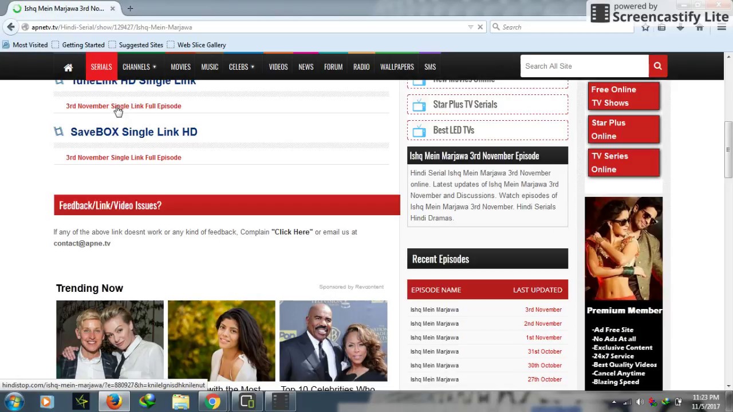This screenshot has height=412, width=733.
Task: Open the VIDEOS menu item
Action: 278,67
